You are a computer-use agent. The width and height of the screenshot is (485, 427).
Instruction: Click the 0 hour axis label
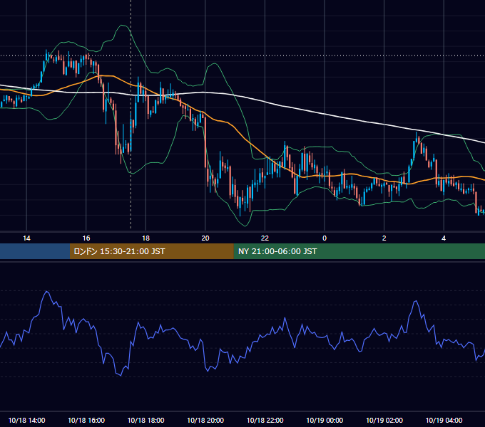pyautogui.click(x=325, y=238)
